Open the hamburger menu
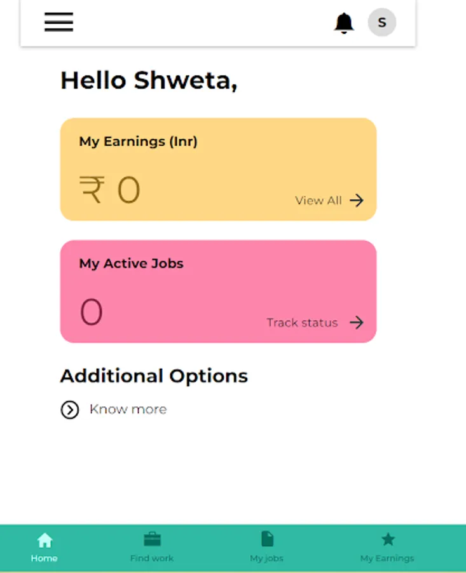The image size is (466, 573). (x=58, y=22)
